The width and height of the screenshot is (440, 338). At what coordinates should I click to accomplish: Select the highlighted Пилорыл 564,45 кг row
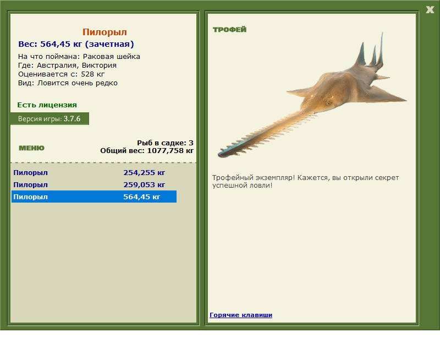click(94, 197)
